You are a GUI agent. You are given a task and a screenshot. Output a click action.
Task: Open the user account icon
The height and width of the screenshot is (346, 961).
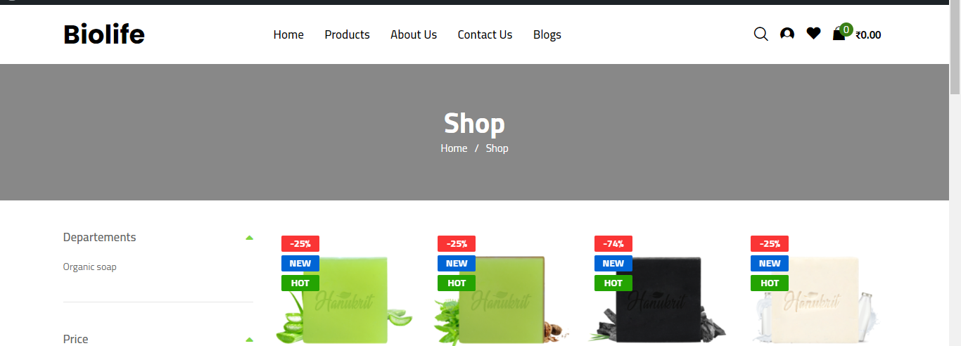point(787,34)
